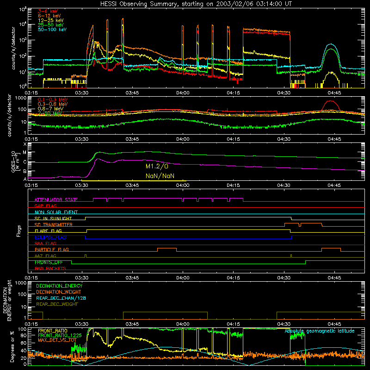370x370 pixels.
Task: Click the DECIMATION ENERGY or weight axis label
Action: [x=7, y=300]
